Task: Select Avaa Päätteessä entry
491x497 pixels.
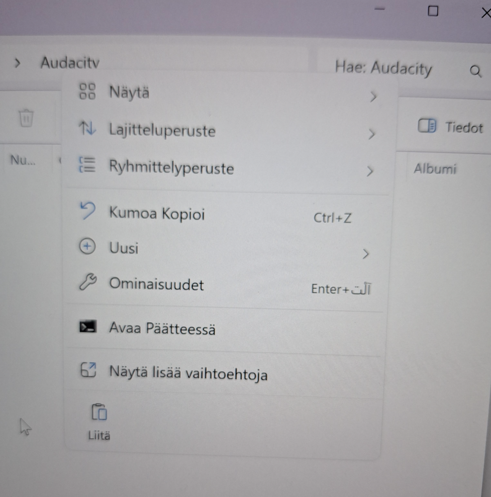Action: click(224, 329)
